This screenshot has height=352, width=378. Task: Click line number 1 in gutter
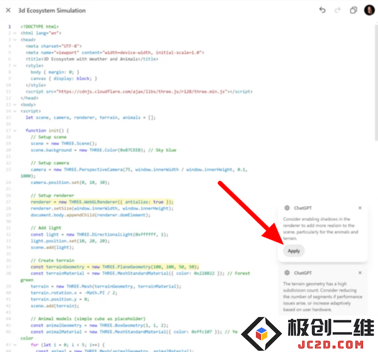click(10, 26)
